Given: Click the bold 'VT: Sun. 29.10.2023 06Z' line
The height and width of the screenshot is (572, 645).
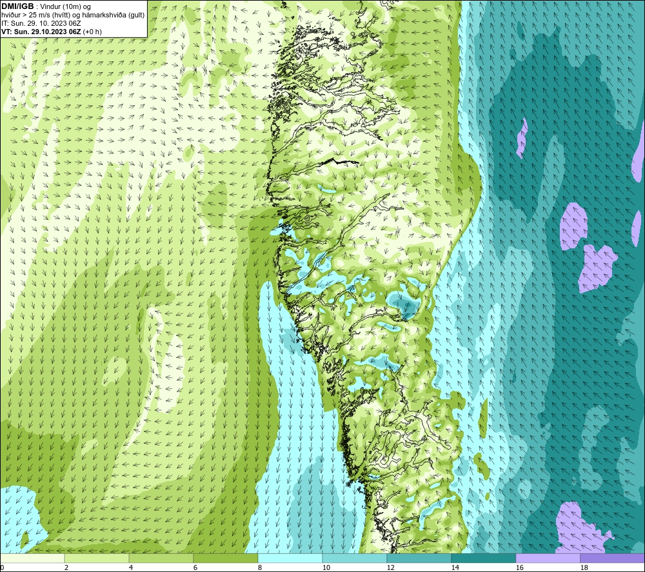Looking at the screenshot, I should pyautogui.click(x=41, y=32).
